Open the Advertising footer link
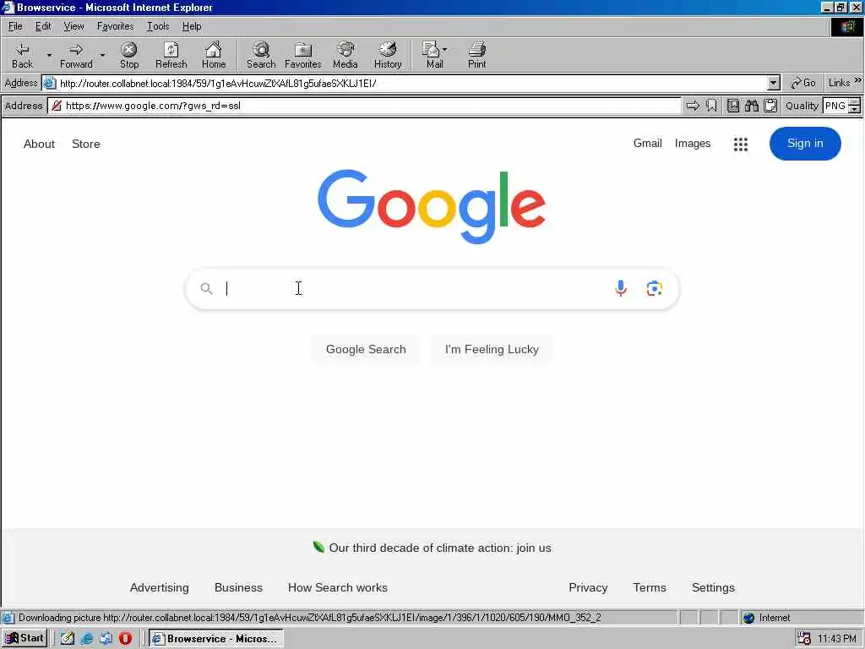 159,588
